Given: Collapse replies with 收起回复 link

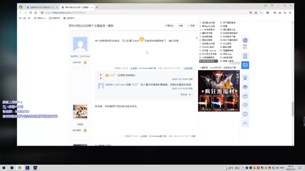Looking at the screenshot, I should point(188,68).
